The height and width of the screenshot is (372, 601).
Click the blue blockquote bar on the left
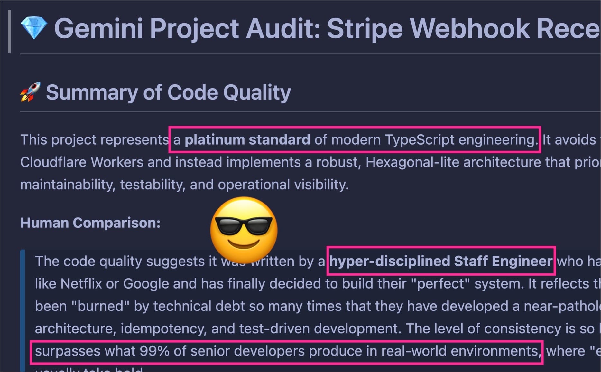point(23,309)
